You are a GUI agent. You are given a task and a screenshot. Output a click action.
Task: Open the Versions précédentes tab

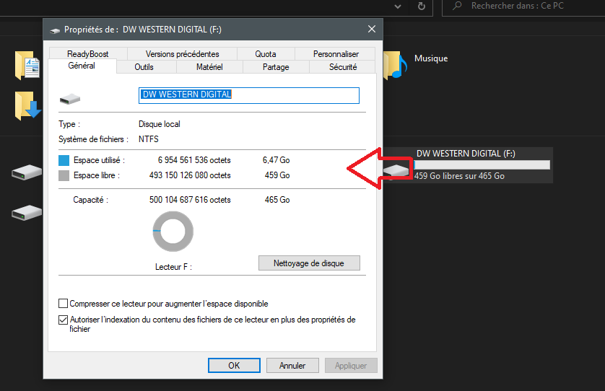[182, 54]
